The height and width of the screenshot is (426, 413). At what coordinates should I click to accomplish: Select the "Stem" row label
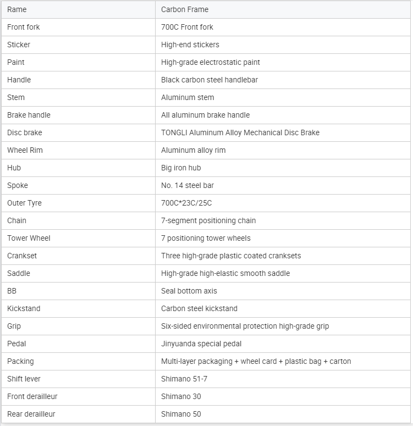[x=16, y=97]
